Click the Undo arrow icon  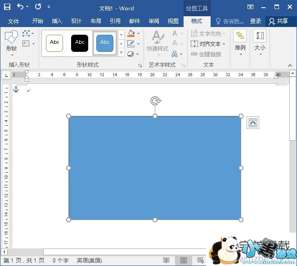pos(20,7)
